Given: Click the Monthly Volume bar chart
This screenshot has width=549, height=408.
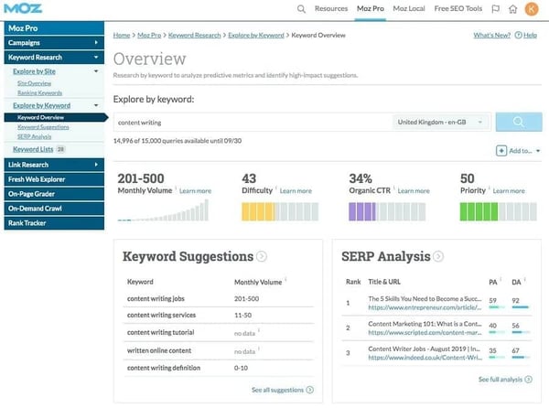Looking at the screenshot, I should coord(163,210).
